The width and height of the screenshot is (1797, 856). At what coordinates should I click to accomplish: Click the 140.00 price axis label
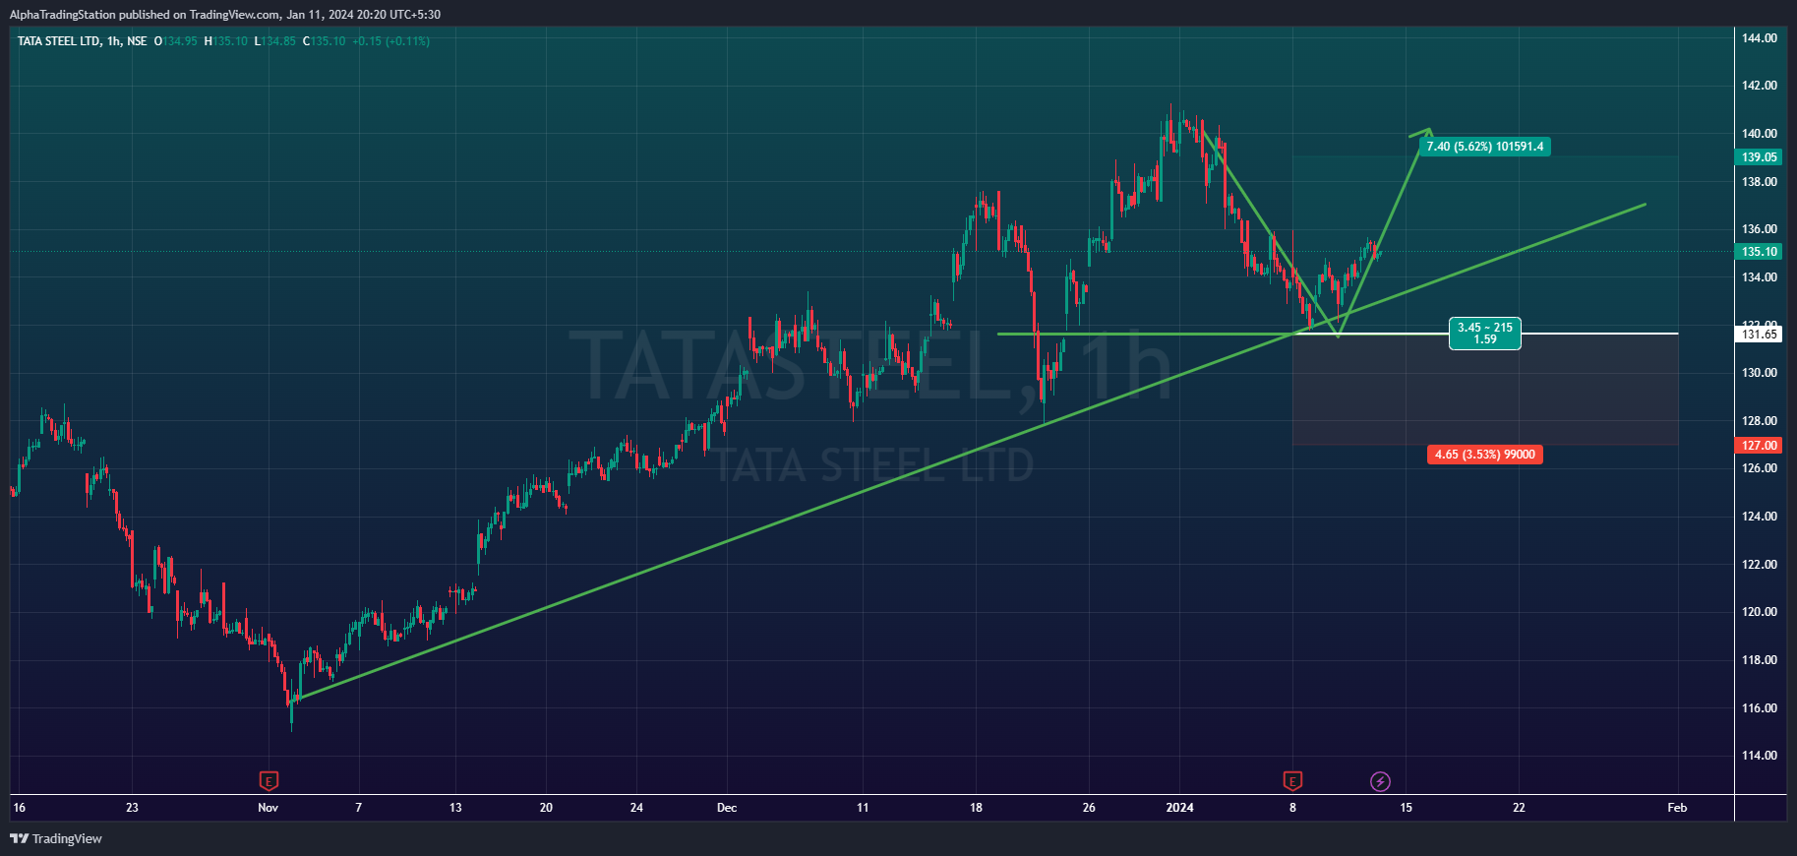point(1760,134)
